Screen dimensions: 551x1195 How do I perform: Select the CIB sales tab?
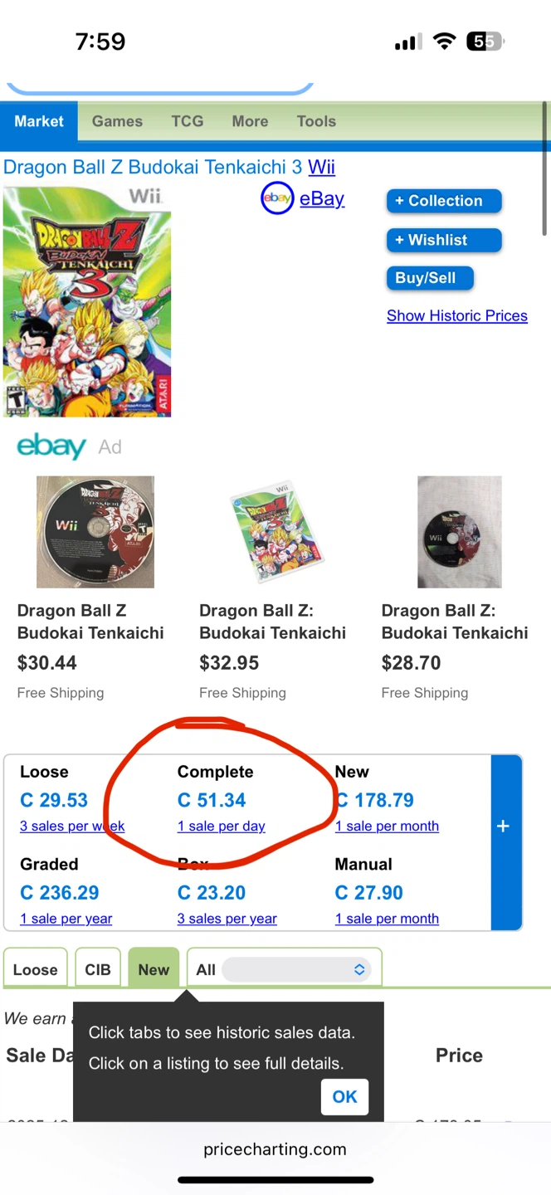tap(98, 969)
